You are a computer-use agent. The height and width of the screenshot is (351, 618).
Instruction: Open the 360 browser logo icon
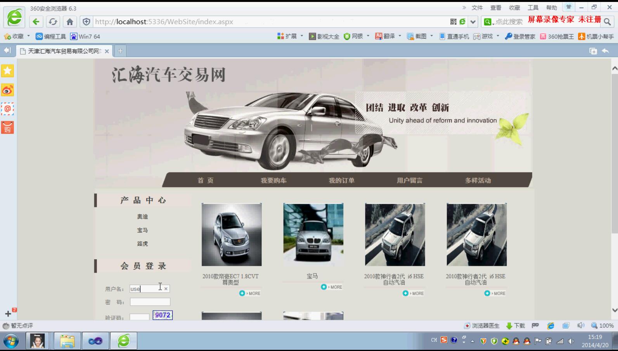[15, 17]
